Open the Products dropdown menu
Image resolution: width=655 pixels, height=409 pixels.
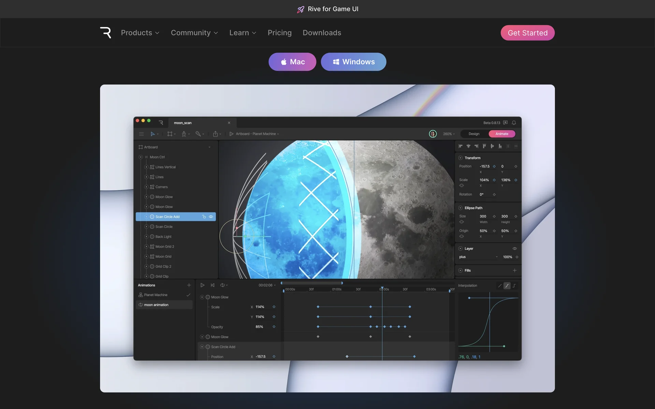tap(140, 33)
